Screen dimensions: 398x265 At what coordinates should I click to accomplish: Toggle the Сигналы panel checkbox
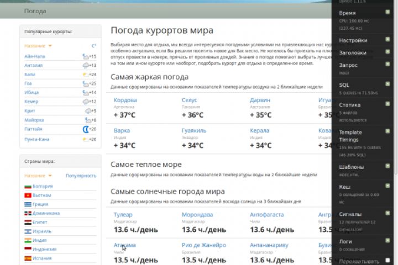387,213
